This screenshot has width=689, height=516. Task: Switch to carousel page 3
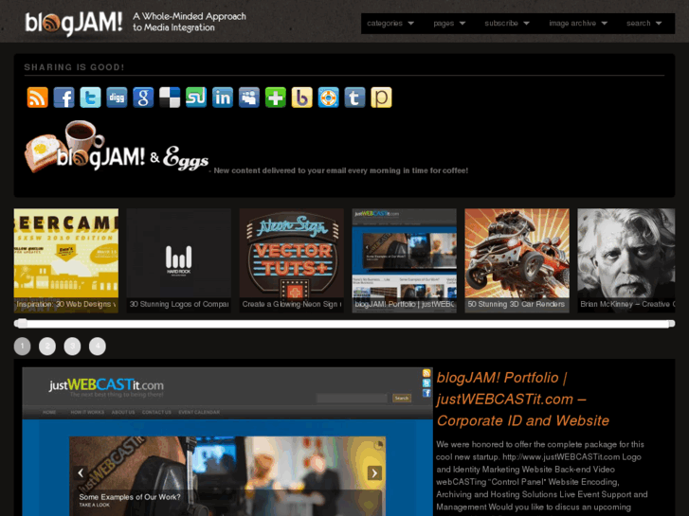73,346
